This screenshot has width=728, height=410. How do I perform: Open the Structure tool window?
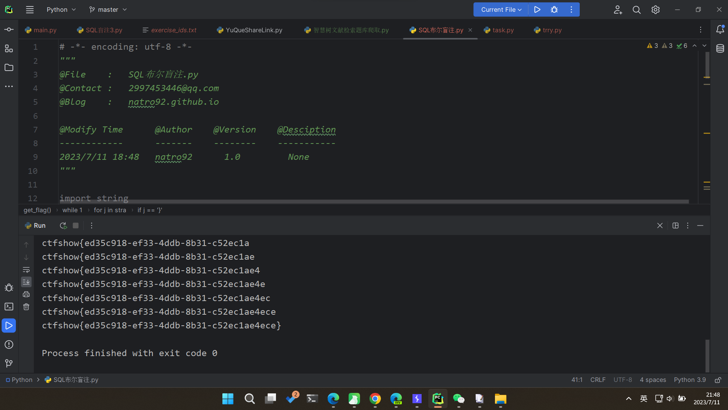pos(9,49)
